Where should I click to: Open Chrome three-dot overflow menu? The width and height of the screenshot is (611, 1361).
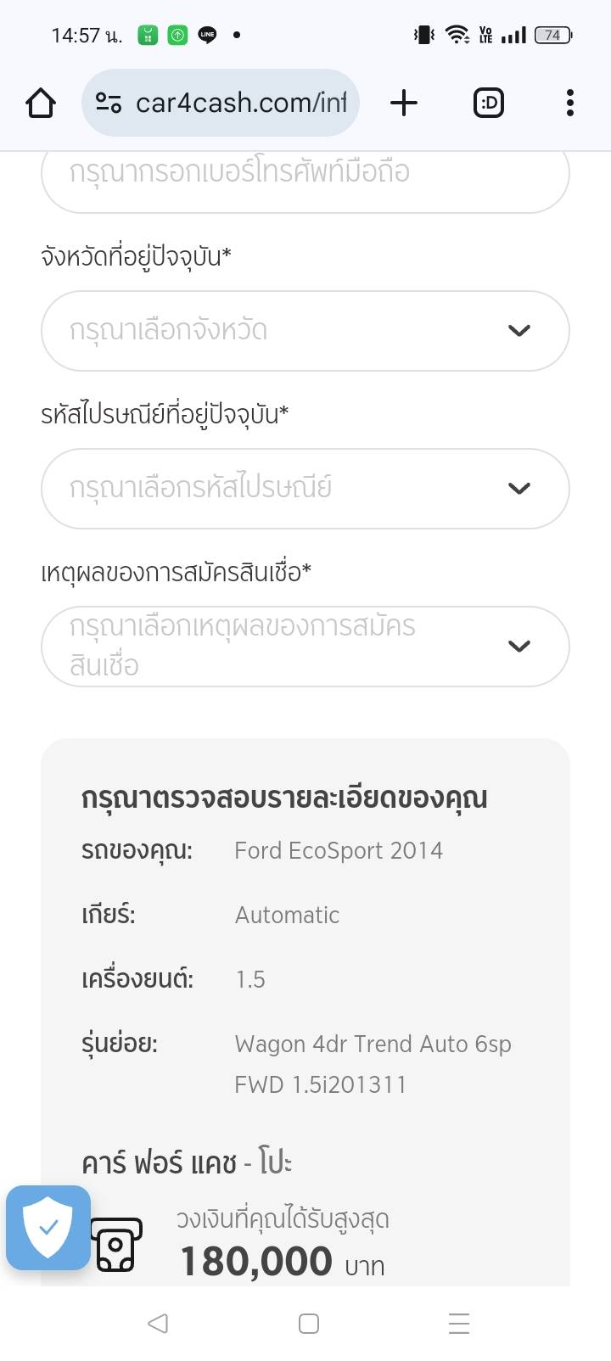(x=569, y=104)
